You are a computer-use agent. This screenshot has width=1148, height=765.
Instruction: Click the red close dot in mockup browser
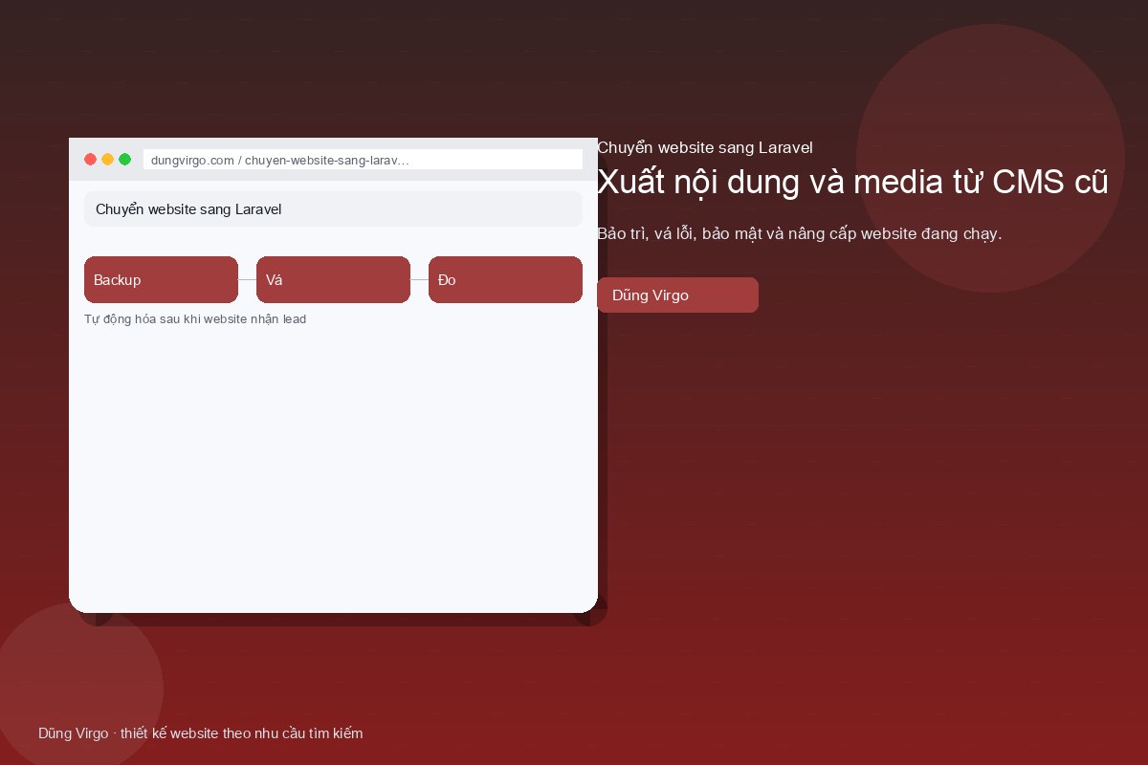click(91, 160)
